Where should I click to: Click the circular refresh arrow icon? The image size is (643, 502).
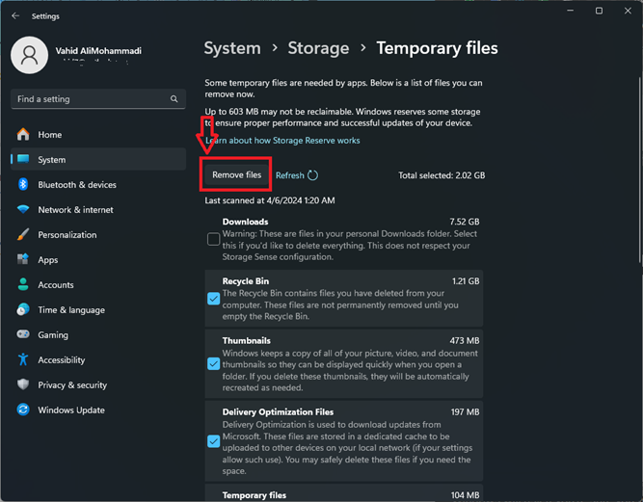coord(312,175)
